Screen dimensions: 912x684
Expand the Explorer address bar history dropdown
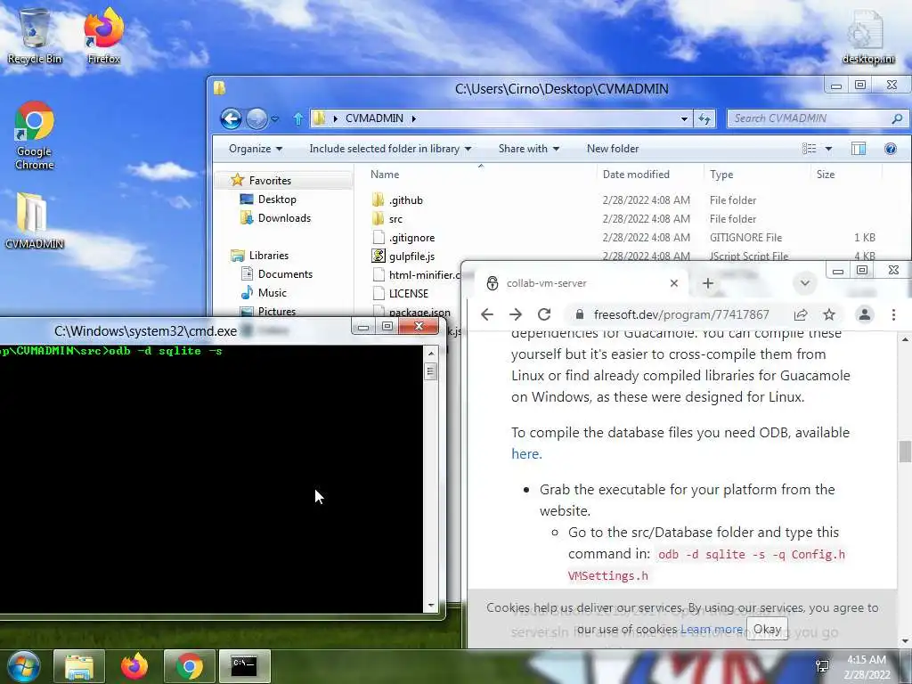[684, 118]
